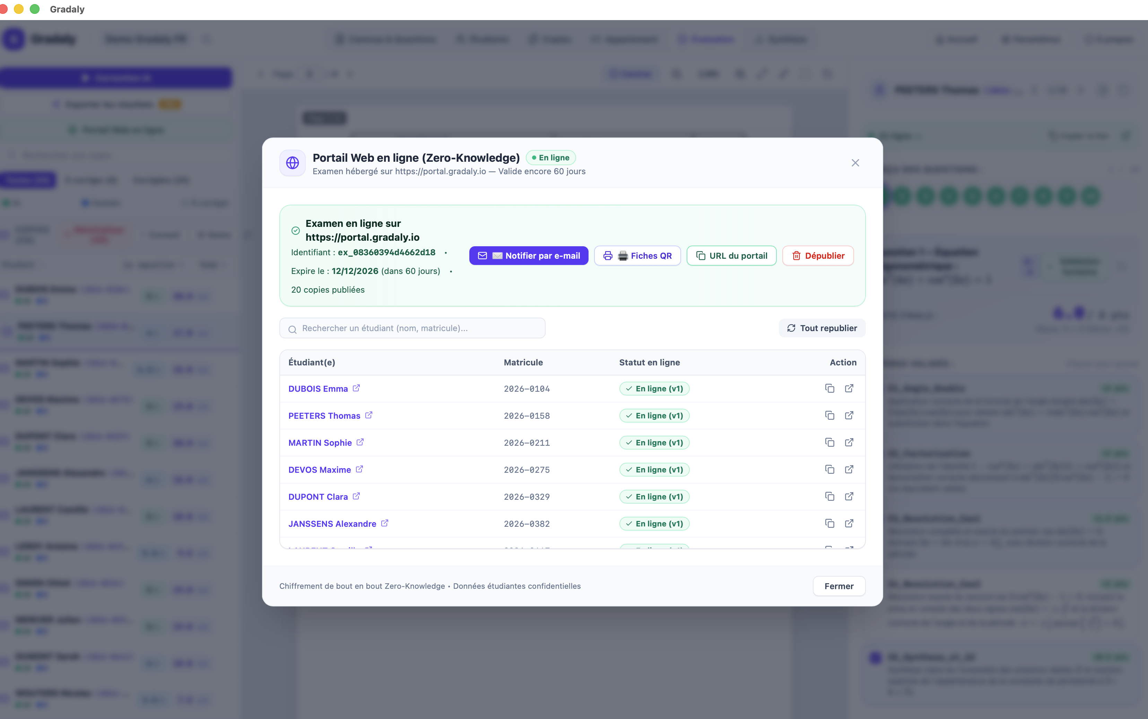Select identifier ex_08360394d4662d18 text
Screen dimensions: 1148x719
tap(386, 252)
